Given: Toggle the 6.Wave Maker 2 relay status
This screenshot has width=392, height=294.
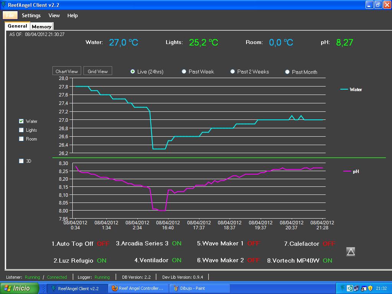Looking at the screenshot, I should pyautogui.click(x=253, y=260).
